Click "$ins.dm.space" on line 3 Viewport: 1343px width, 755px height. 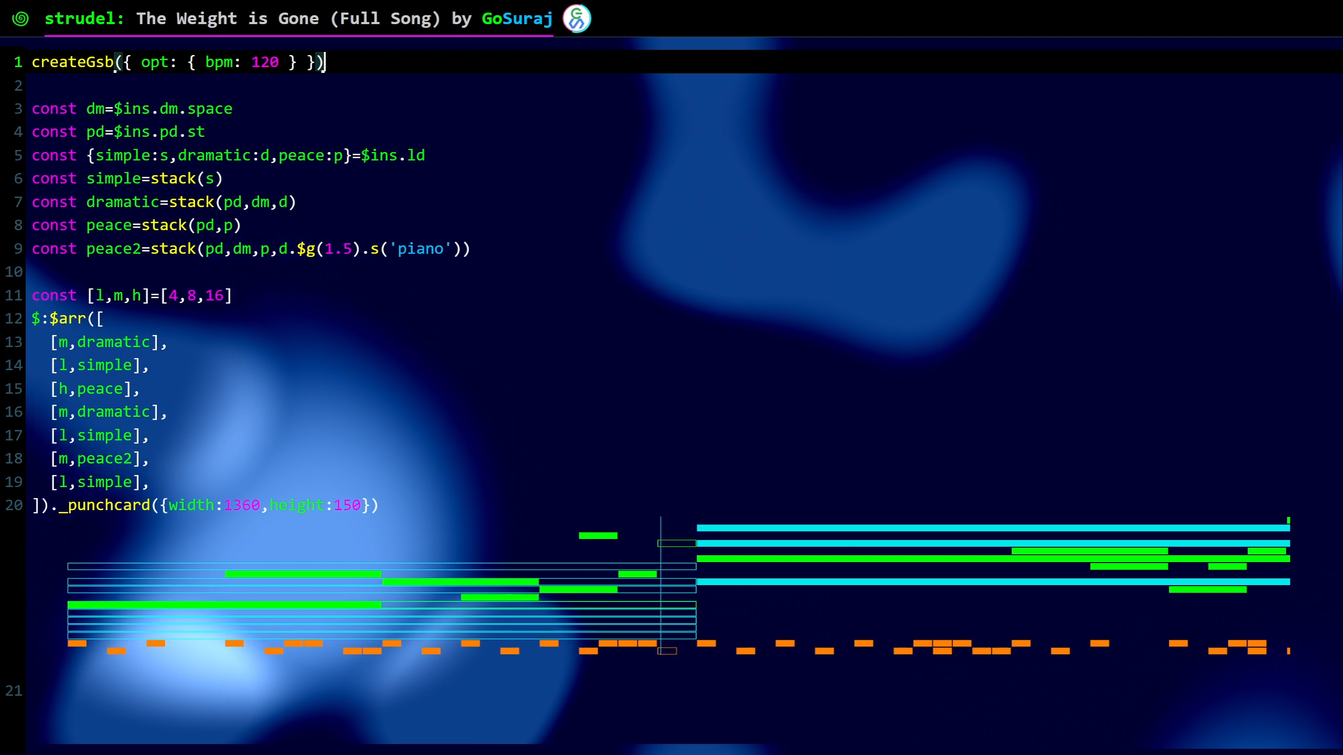173,109
